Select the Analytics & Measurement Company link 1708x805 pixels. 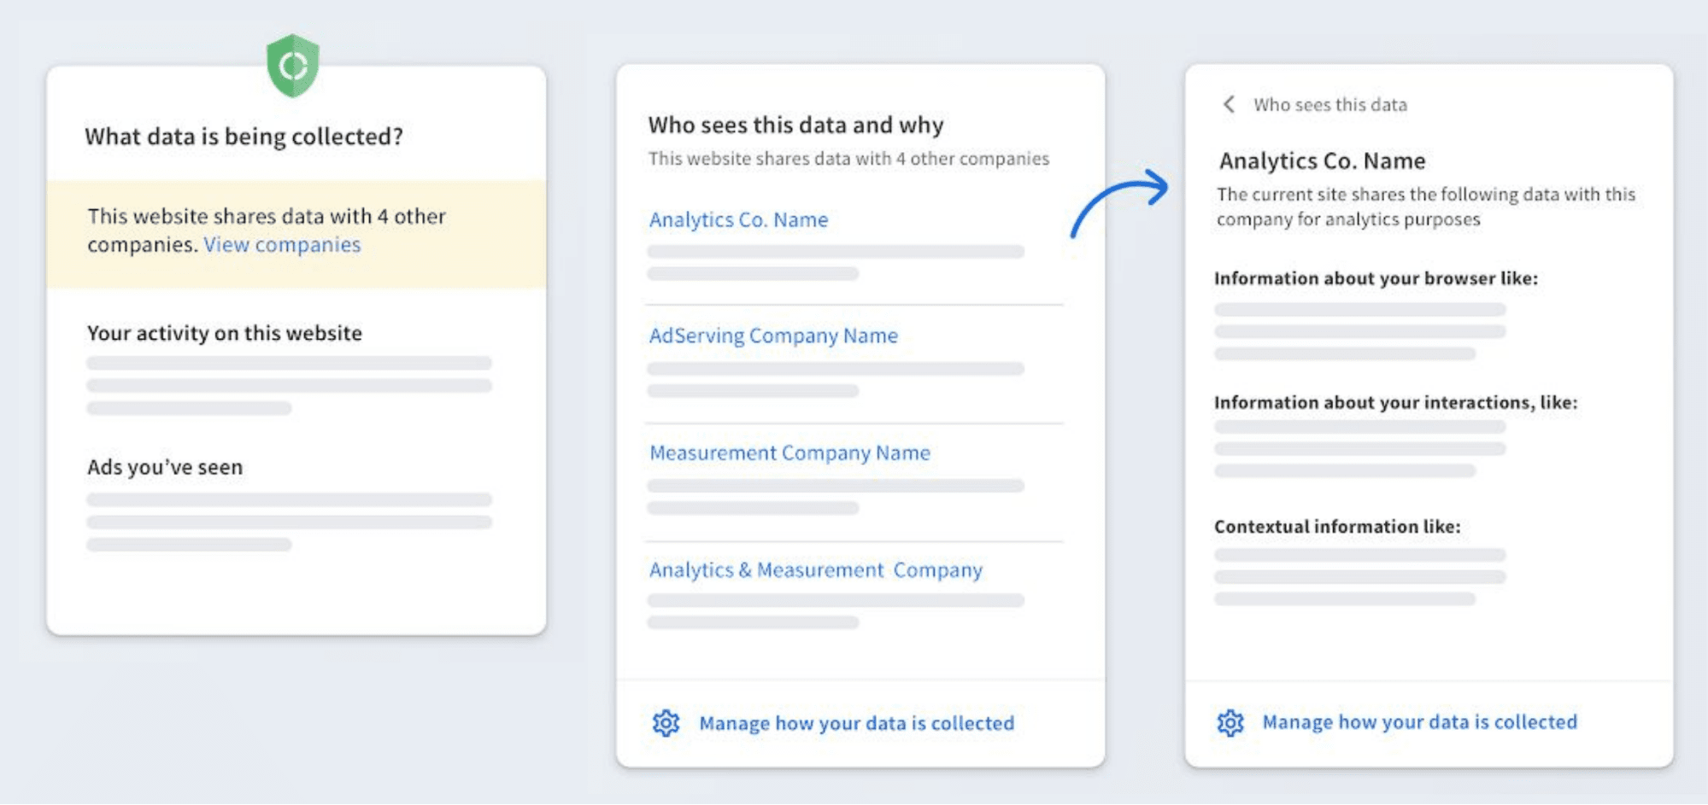click(815, 570)
